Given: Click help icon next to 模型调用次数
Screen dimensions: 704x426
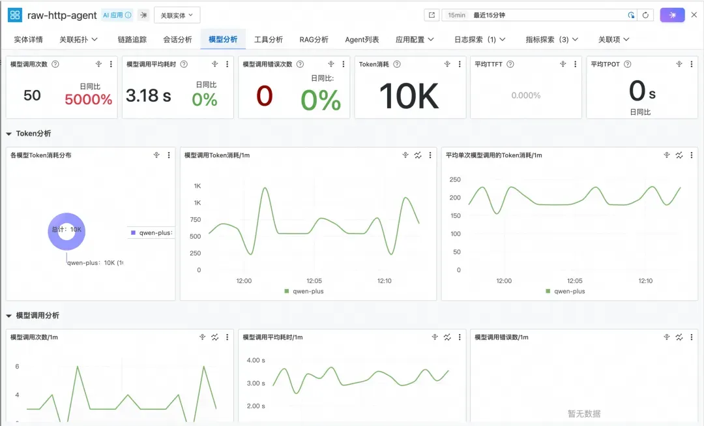Looking at the screenshot, I should point(55,65).
